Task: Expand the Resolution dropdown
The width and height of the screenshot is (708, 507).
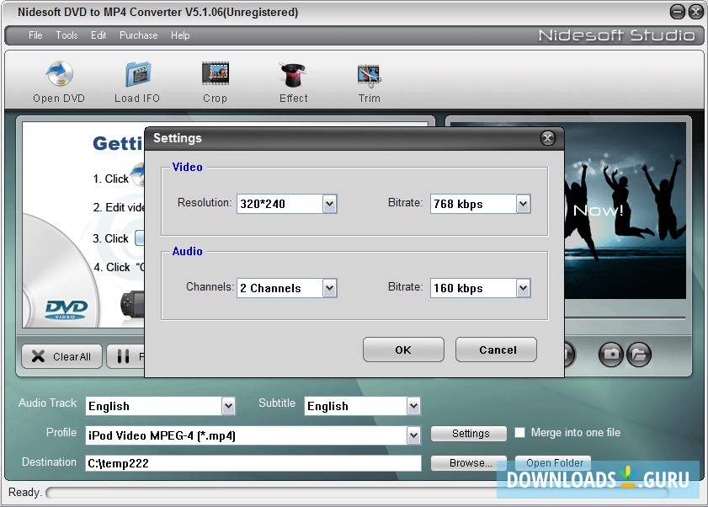Action: point(330,204)
